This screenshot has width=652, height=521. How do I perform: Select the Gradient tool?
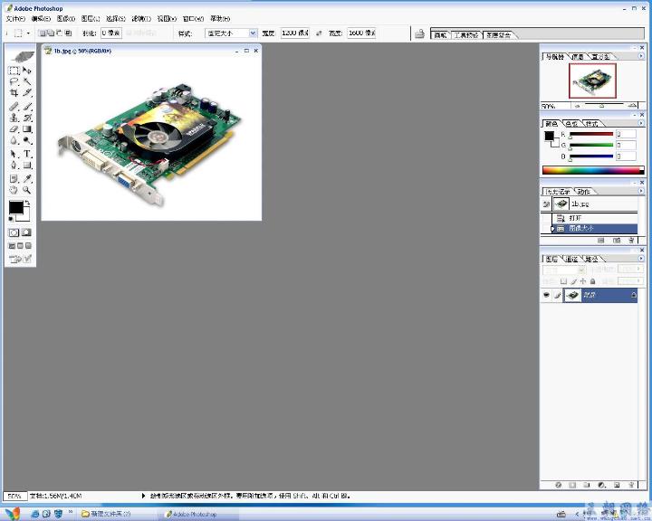click(27, 129)
